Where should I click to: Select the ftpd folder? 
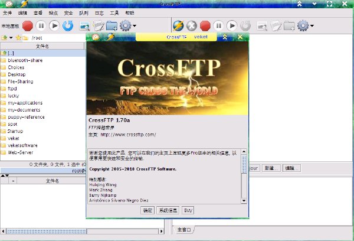coord(43,89)
